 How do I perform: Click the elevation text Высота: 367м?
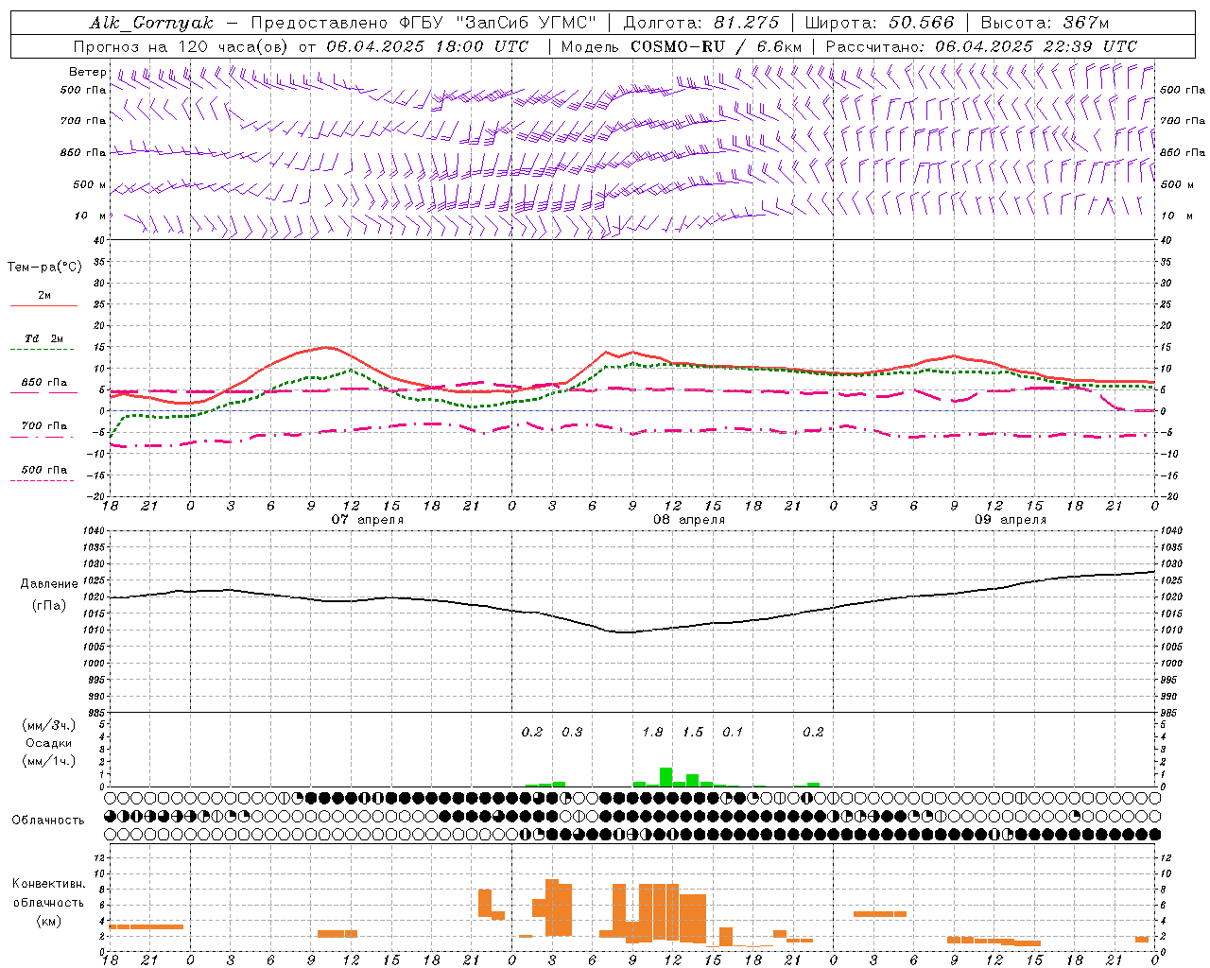[1045, 23]
